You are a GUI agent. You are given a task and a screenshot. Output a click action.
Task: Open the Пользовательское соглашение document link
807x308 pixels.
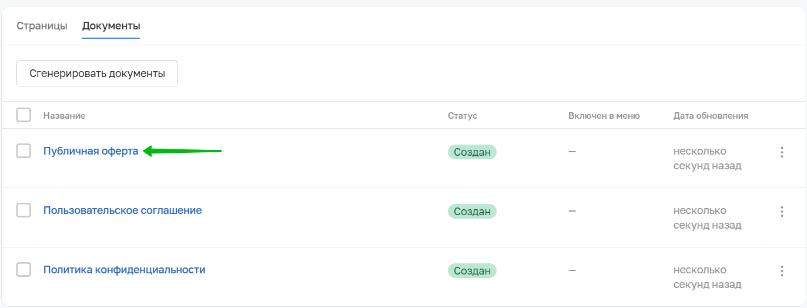[x=122, y=210]
